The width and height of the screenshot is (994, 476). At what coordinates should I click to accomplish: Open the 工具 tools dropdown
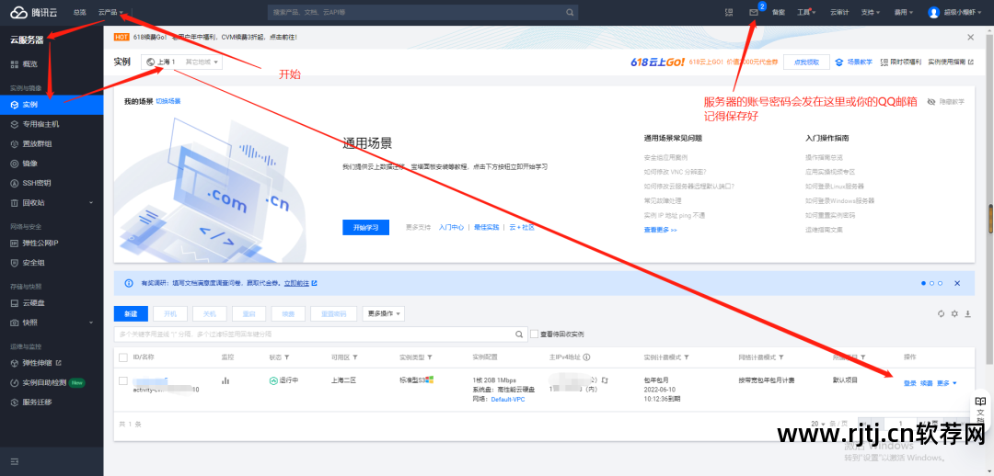tap(805, 12)
